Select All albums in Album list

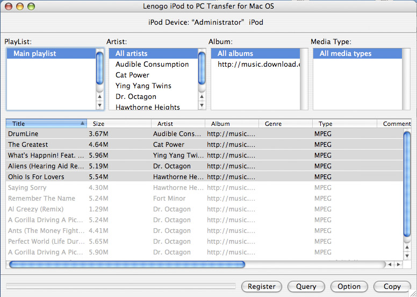255,54
